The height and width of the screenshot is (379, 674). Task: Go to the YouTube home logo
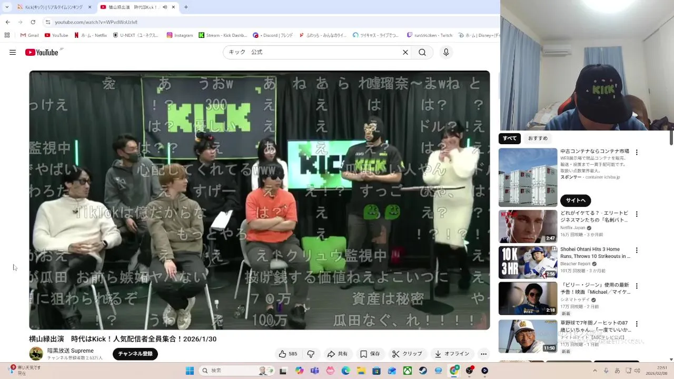42,52
